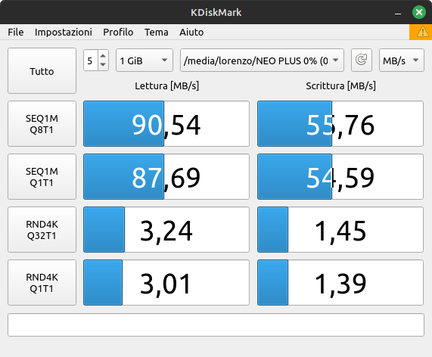Image resolution: width=432 pixels, height=357 pixels.
Task: Increase the test count stepper
Action: (103, 56)
